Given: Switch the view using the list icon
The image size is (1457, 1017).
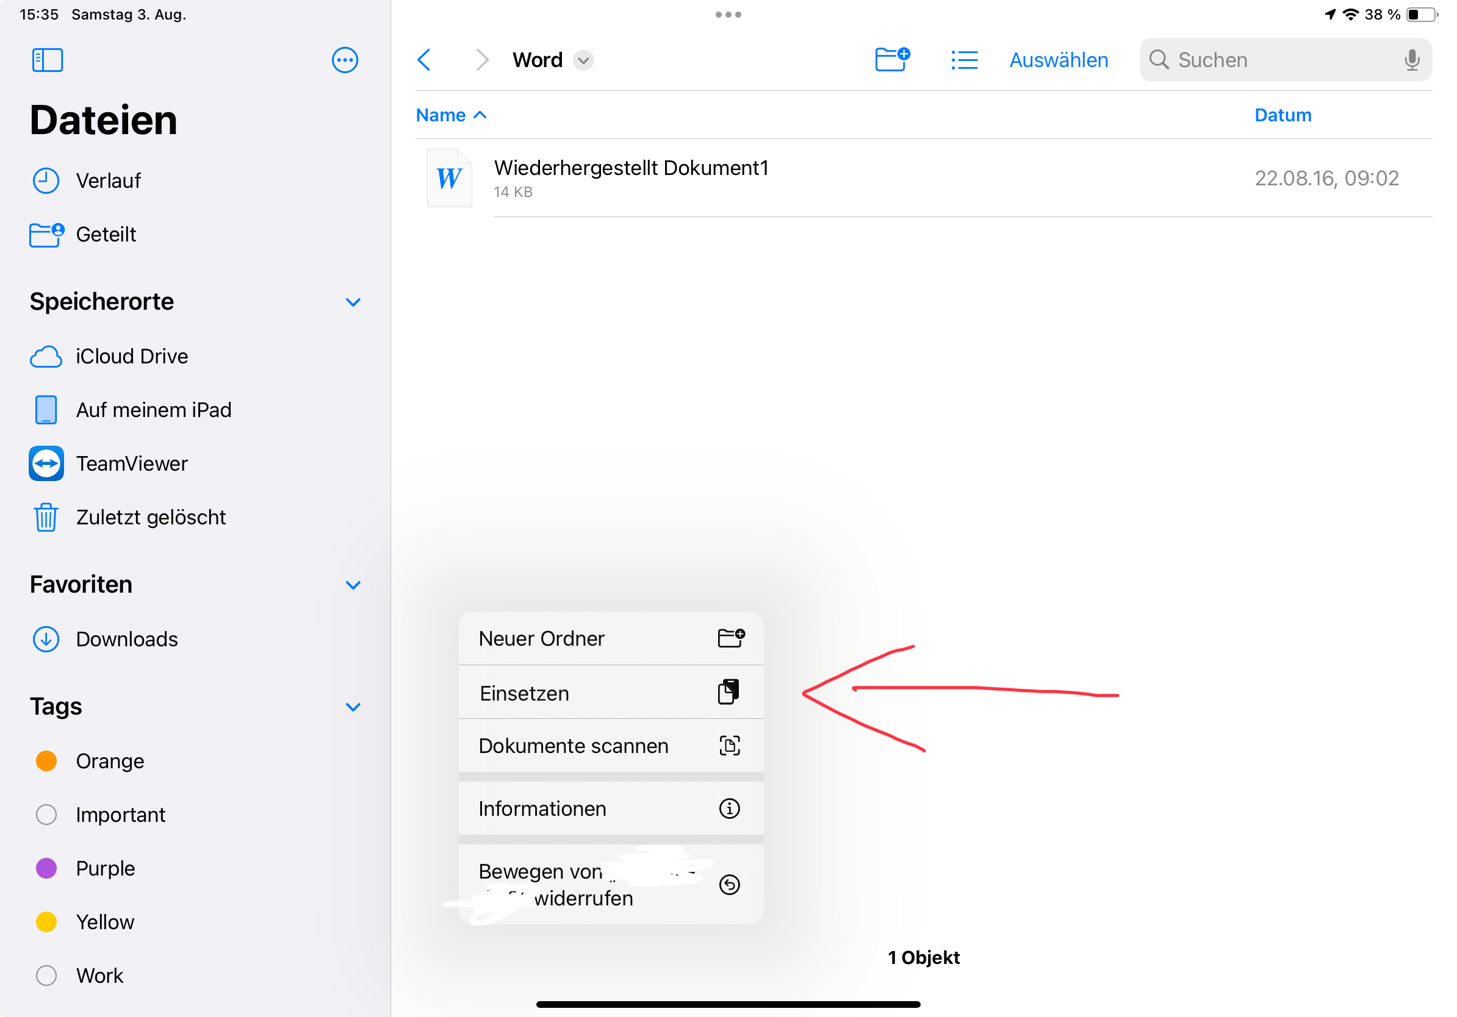Looking at the screenshot, I should click(964, 60).
